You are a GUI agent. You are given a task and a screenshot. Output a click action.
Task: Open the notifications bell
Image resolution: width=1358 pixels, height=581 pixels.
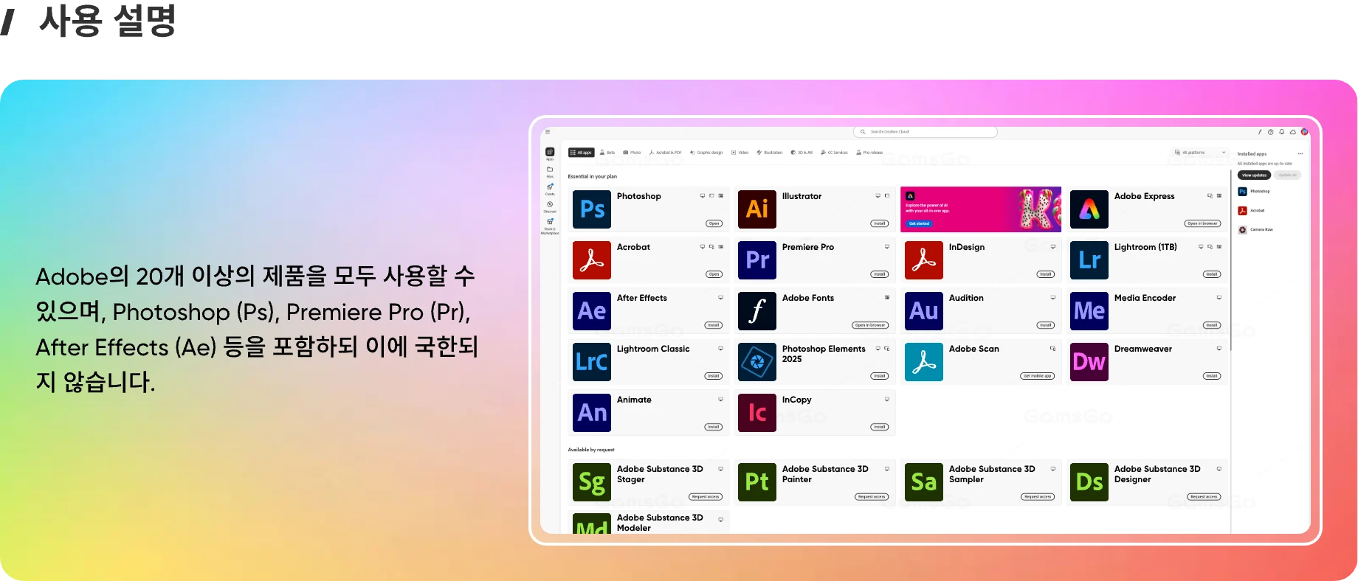(x=1282, y=132)
